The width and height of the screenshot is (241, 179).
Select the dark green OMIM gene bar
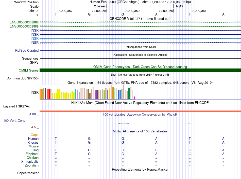point(140,70)
